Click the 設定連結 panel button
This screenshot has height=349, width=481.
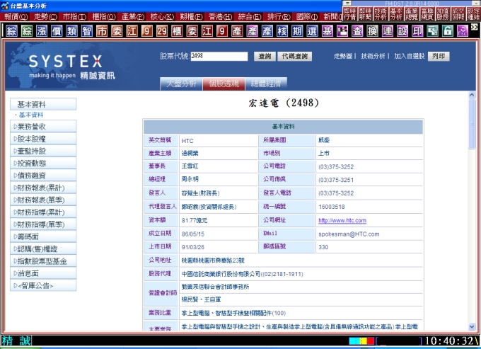[473, 14]
